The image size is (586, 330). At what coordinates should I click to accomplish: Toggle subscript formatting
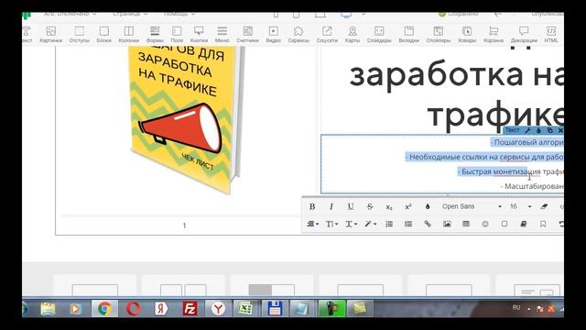point(389,206)
